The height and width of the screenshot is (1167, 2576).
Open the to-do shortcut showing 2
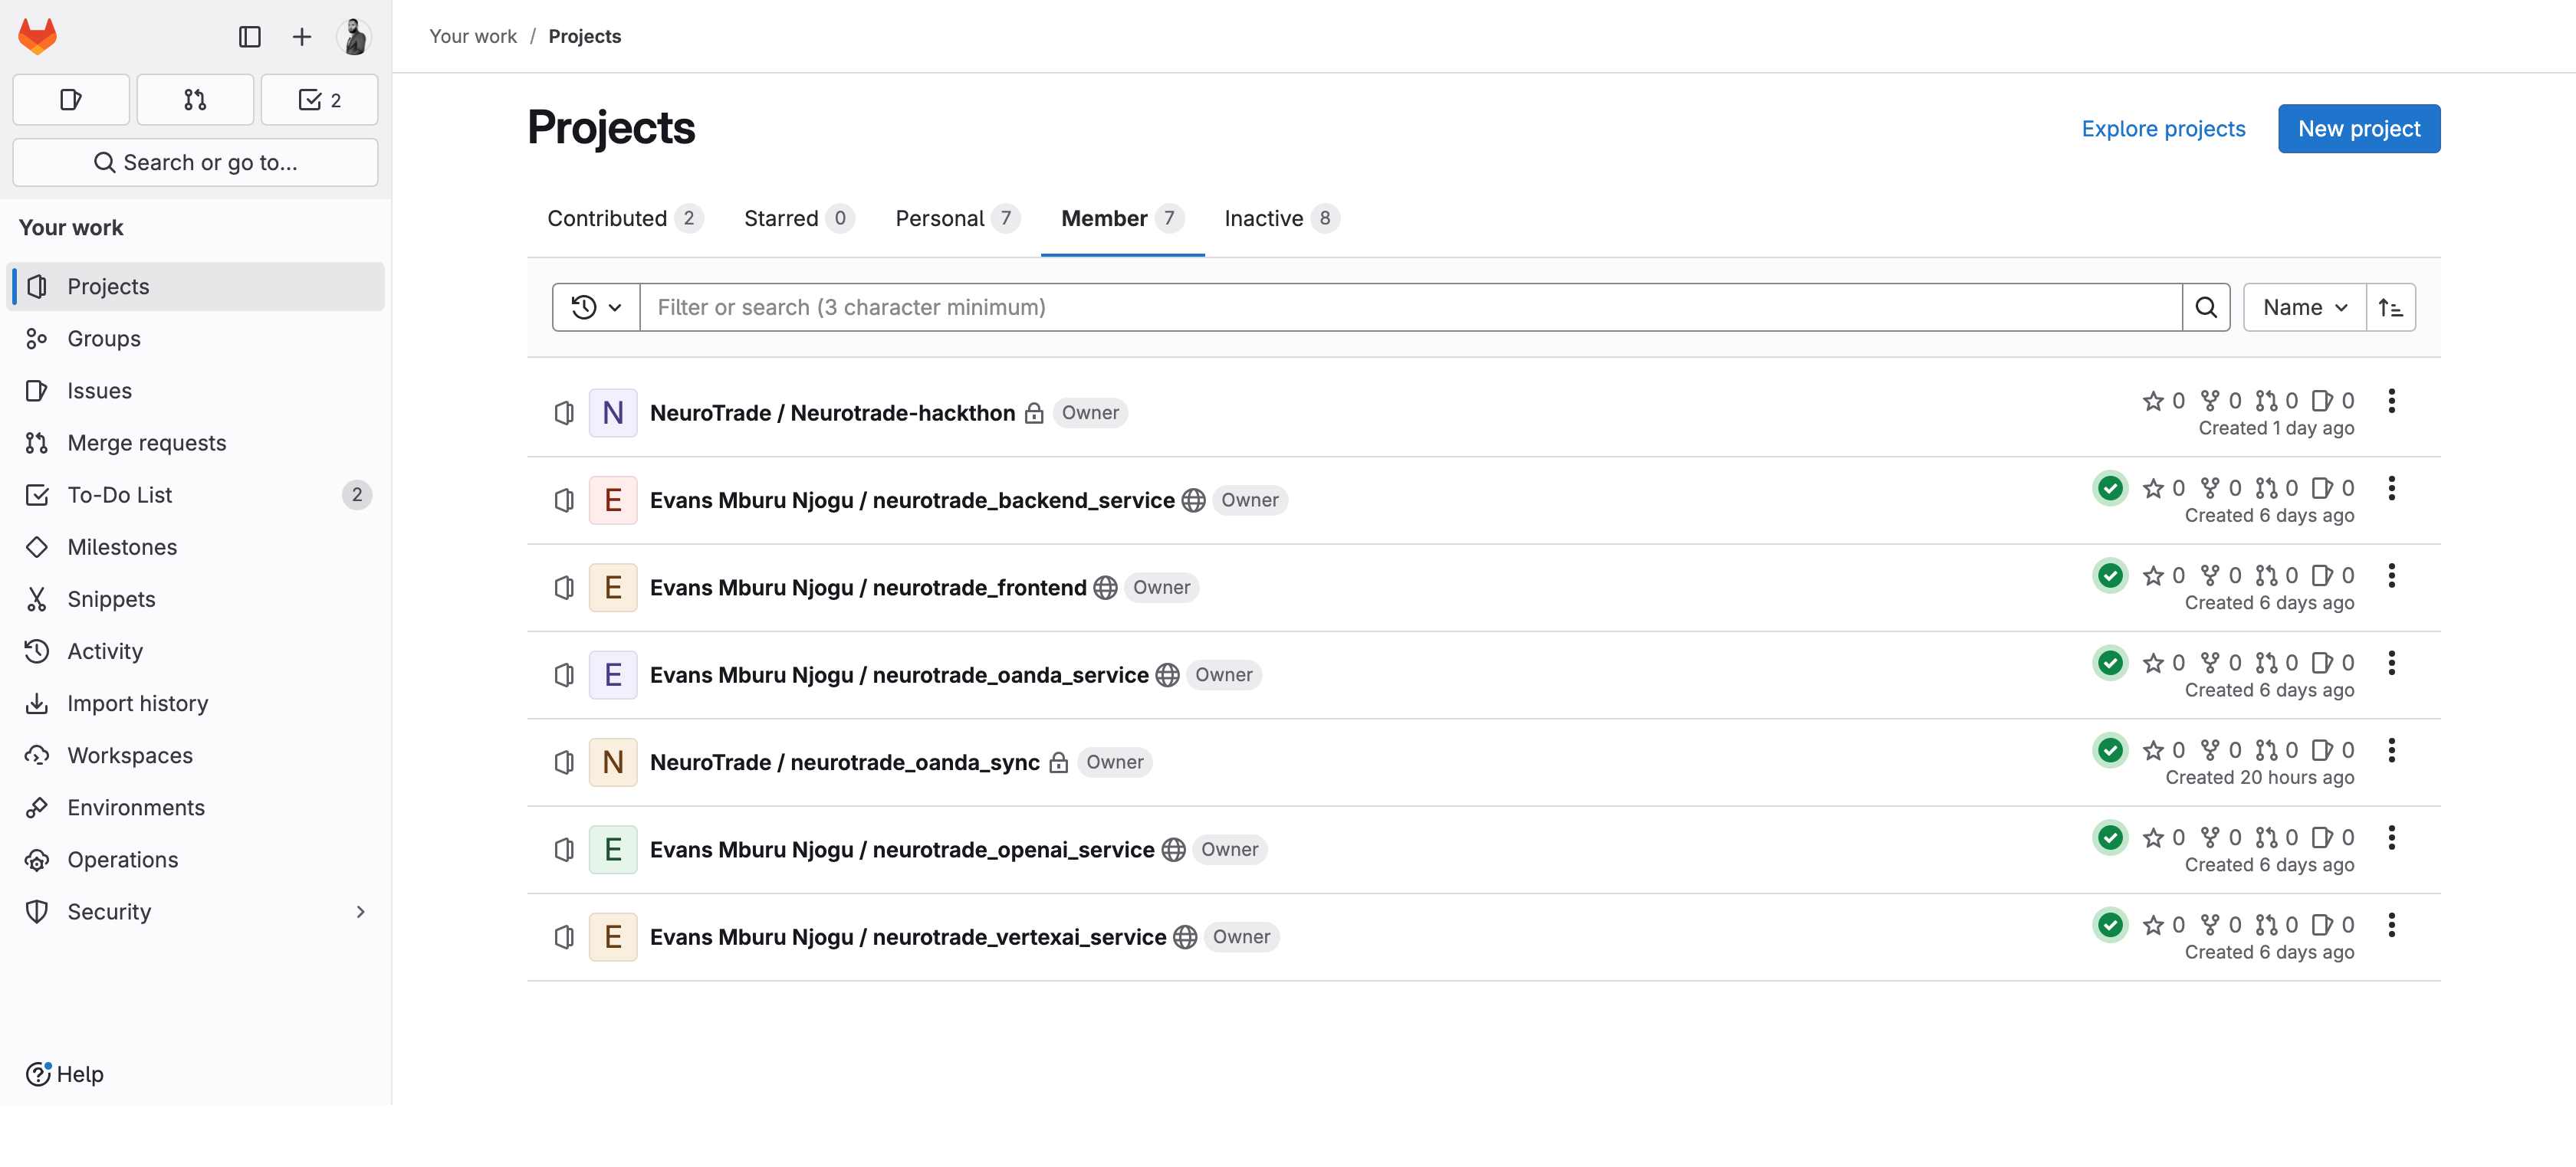[319, 100]
